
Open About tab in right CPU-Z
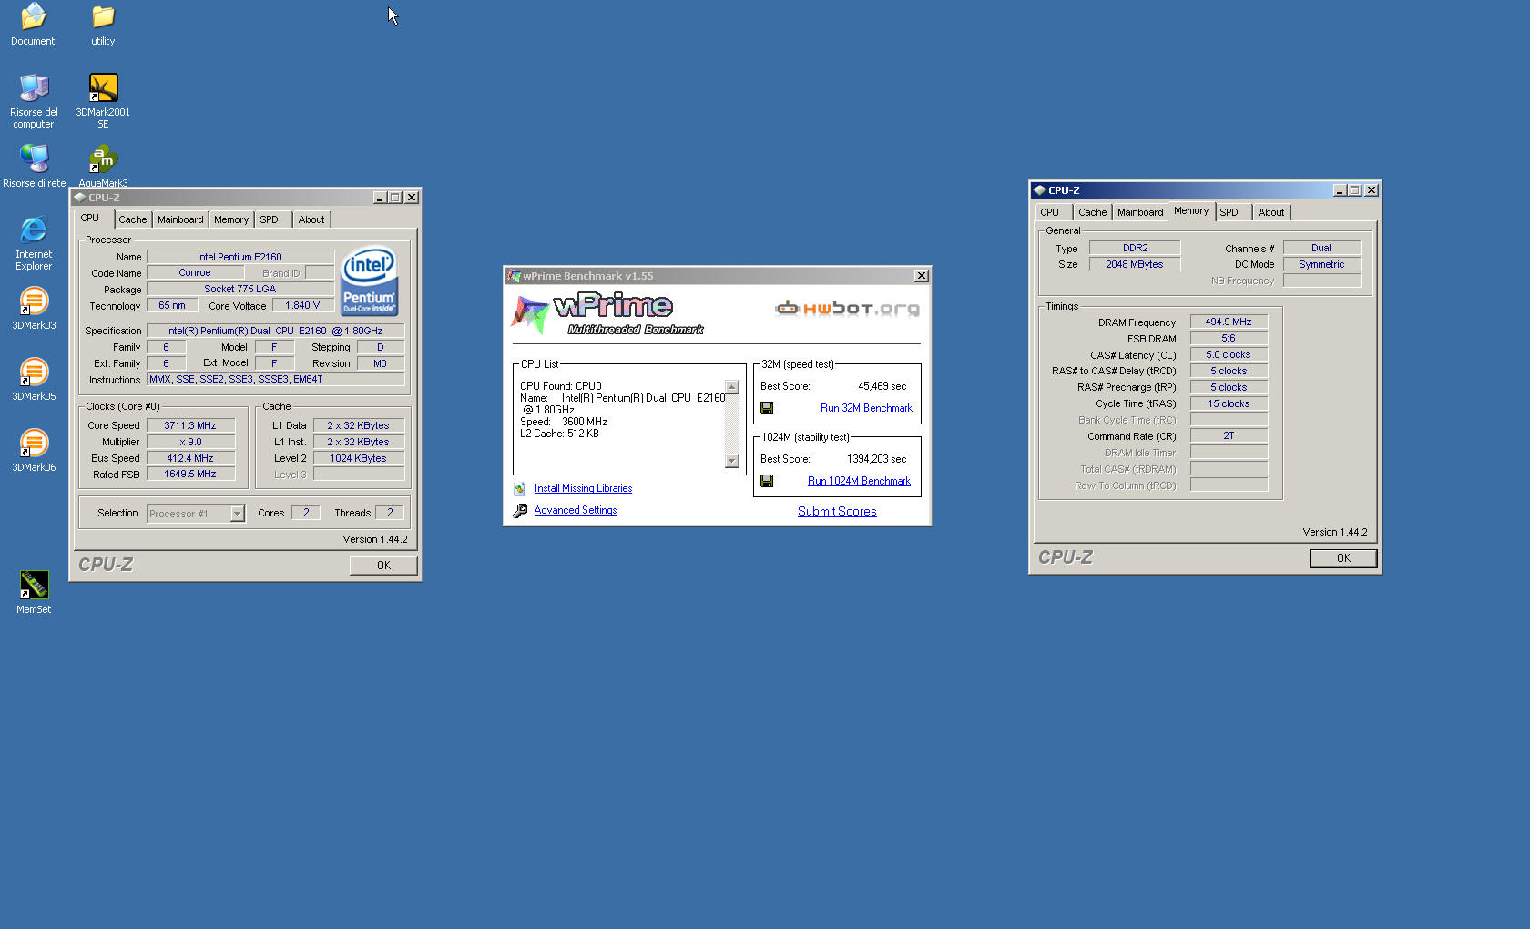click(1271, 212)
